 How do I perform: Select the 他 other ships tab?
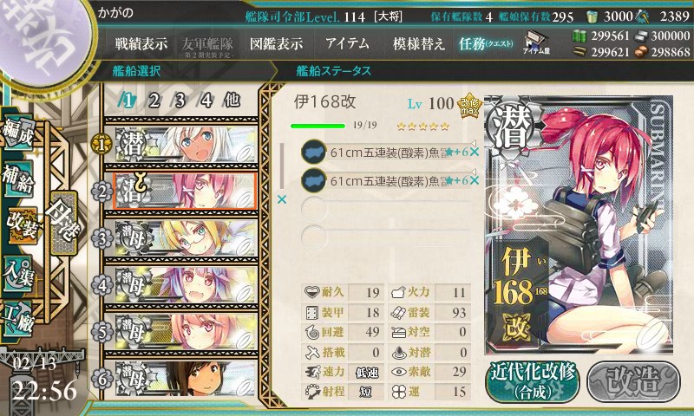[232, 101]
